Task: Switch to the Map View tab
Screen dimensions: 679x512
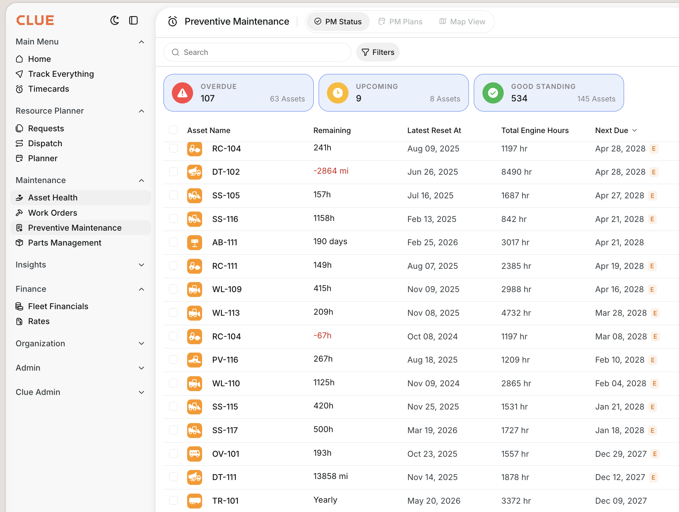Action: pyautogui.click(x=462, y=22)
